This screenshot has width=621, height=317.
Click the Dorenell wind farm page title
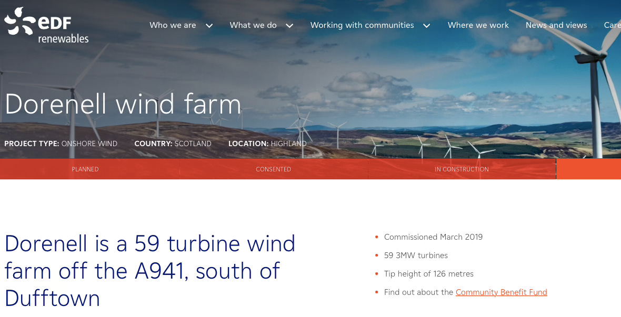point(123,104)
